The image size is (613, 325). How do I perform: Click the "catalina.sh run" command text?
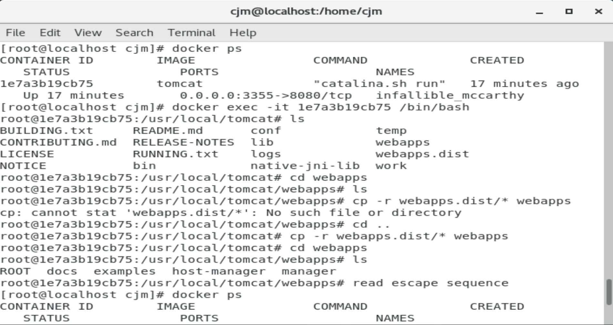379,84
